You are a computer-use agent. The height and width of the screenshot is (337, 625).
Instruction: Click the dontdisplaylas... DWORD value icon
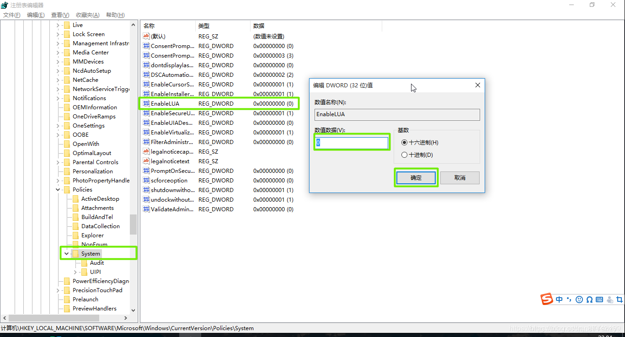pos(146,65)
